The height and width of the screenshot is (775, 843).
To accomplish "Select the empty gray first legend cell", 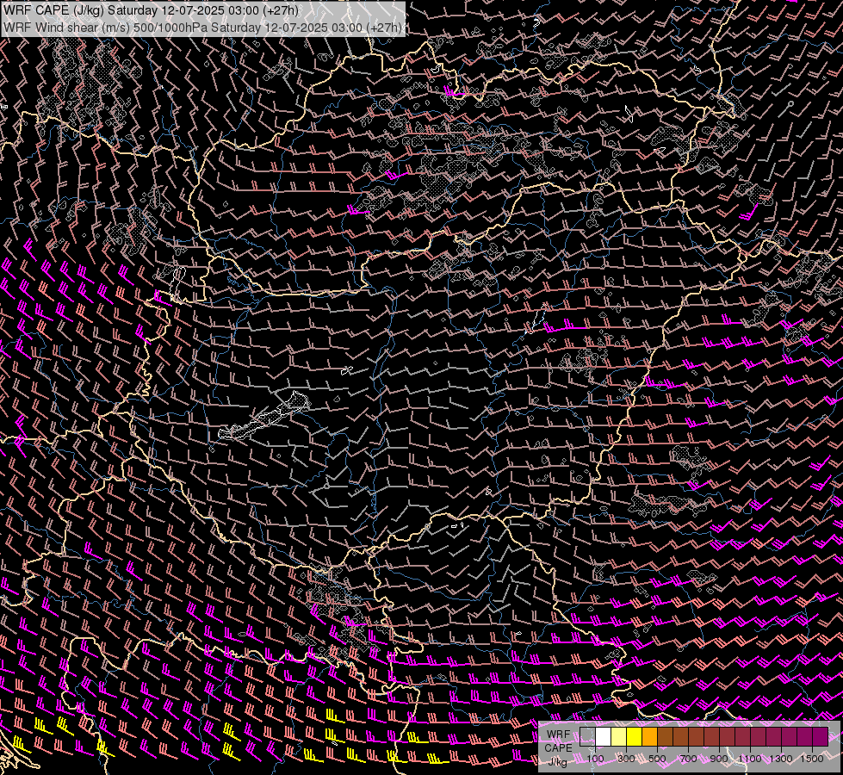I will point(587,736).
